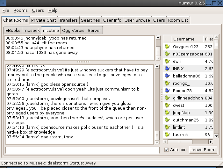The height and width of the screenshot is (168, 223).
Task: Click the blue bird icon beside INRIX
Action: point(167,69)
